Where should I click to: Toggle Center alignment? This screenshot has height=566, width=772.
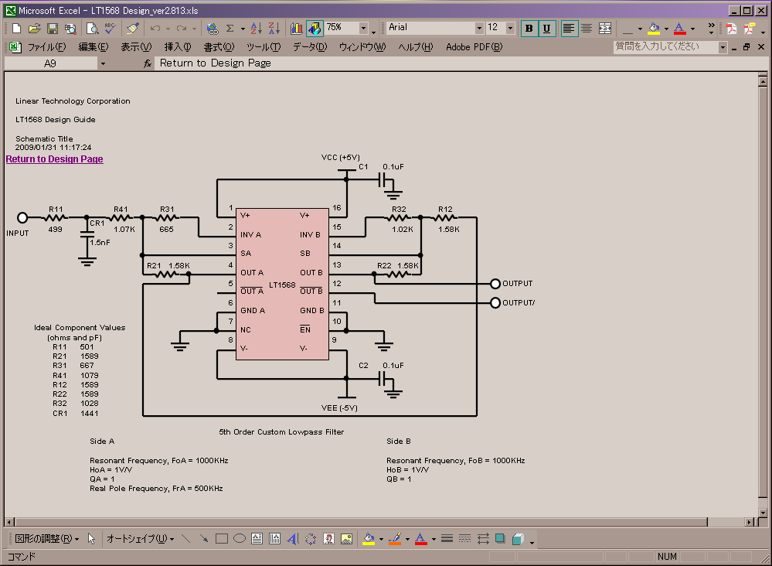[x=586, y=28]
